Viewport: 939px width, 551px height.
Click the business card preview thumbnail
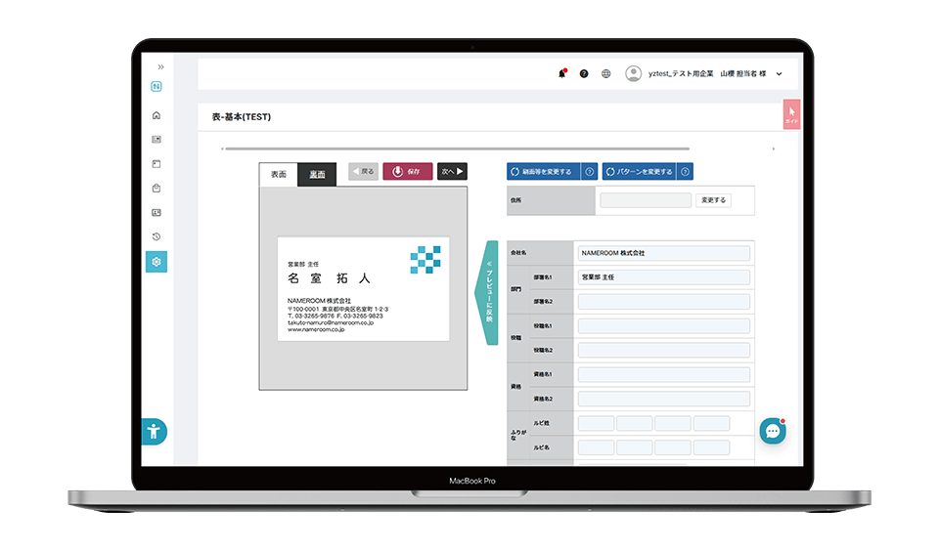(364, 289)
